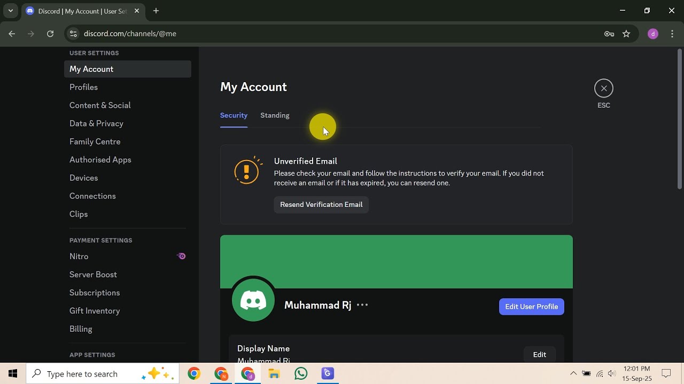
Task: Open Authorised Apps settings
Action: [128, 160]
